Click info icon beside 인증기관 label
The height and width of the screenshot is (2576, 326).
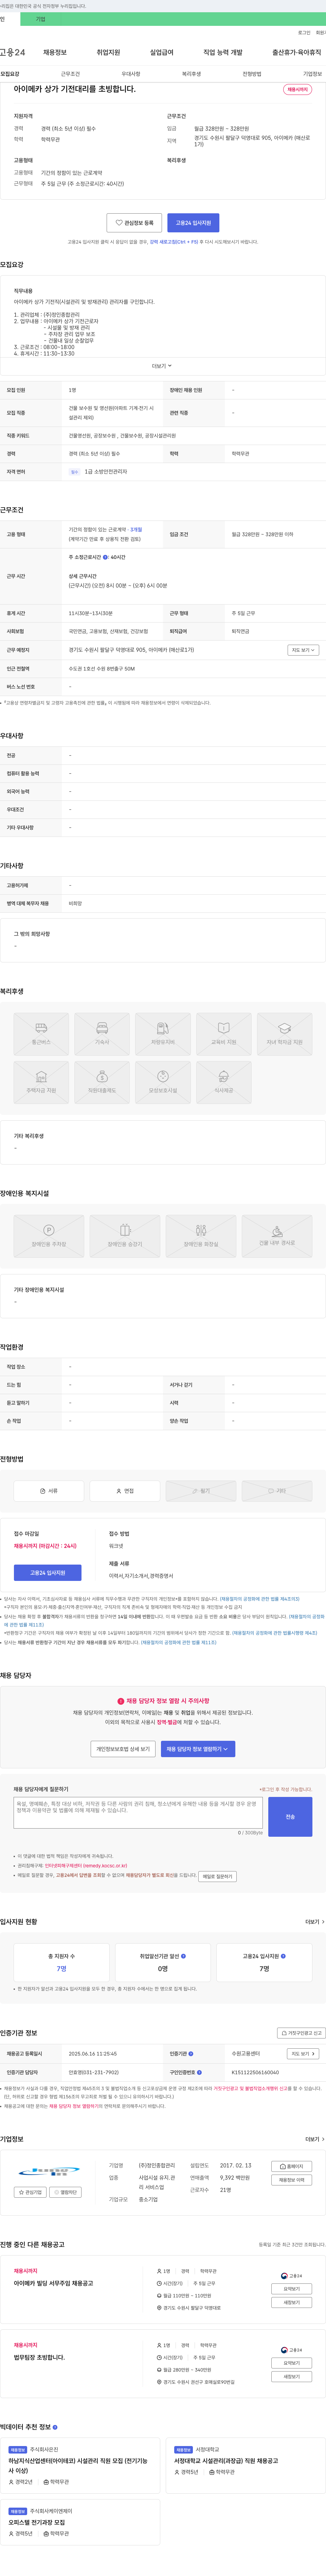tap(191, 2054)
